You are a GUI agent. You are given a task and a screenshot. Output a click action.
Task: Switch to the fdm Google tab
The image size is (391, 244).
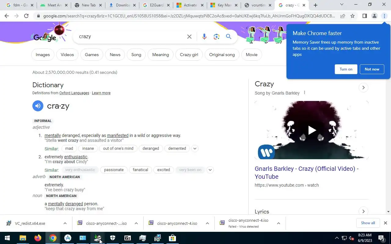(20, 5)
